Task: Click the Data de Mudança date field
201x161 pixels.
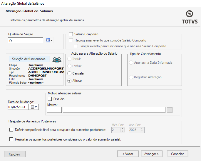Action: [x=18, y=107]
